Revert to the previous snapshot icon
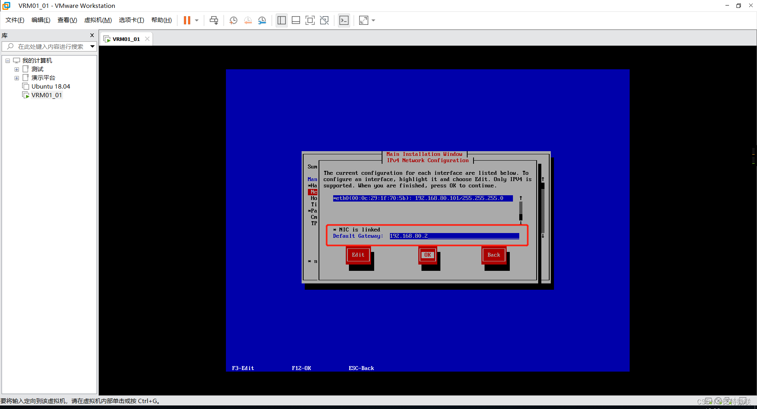Image resolution: width=757 pixels, height=409 pixels. pyautogui.click(x=248, y=20)
